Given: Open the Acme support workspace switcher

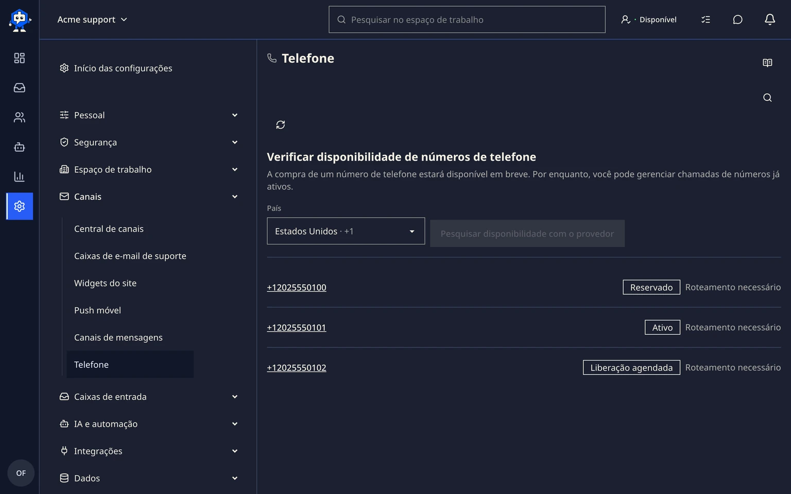Looking at the screenshot, I should [92, 20].
